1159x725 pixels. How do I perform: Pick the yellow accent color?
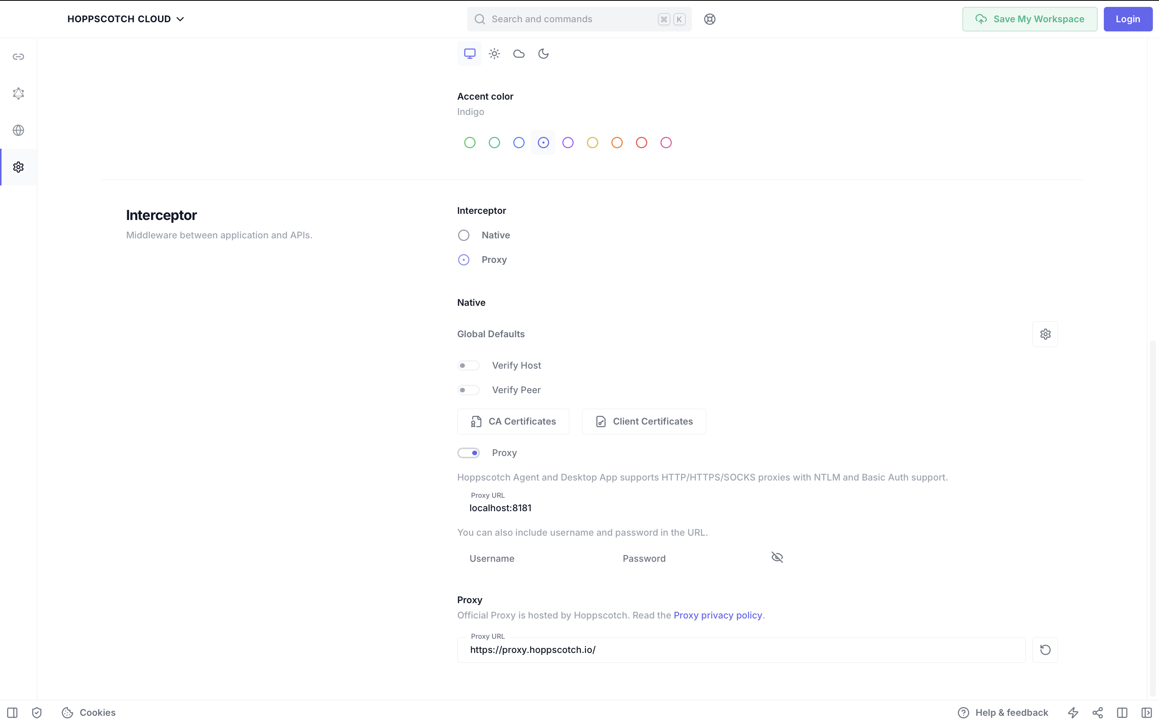pyautogui.click(x=593, y=143)
